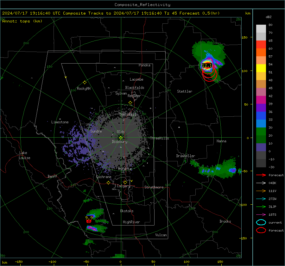Click the white plus marker west of Hanna
Image resolution: width=285 pixels, height=266 pixels.
(x=179, y=127)
